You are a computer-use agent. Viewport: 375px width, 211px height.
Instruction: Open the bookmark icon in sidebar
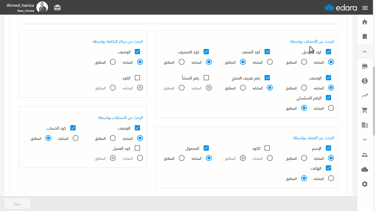[365, 37]
